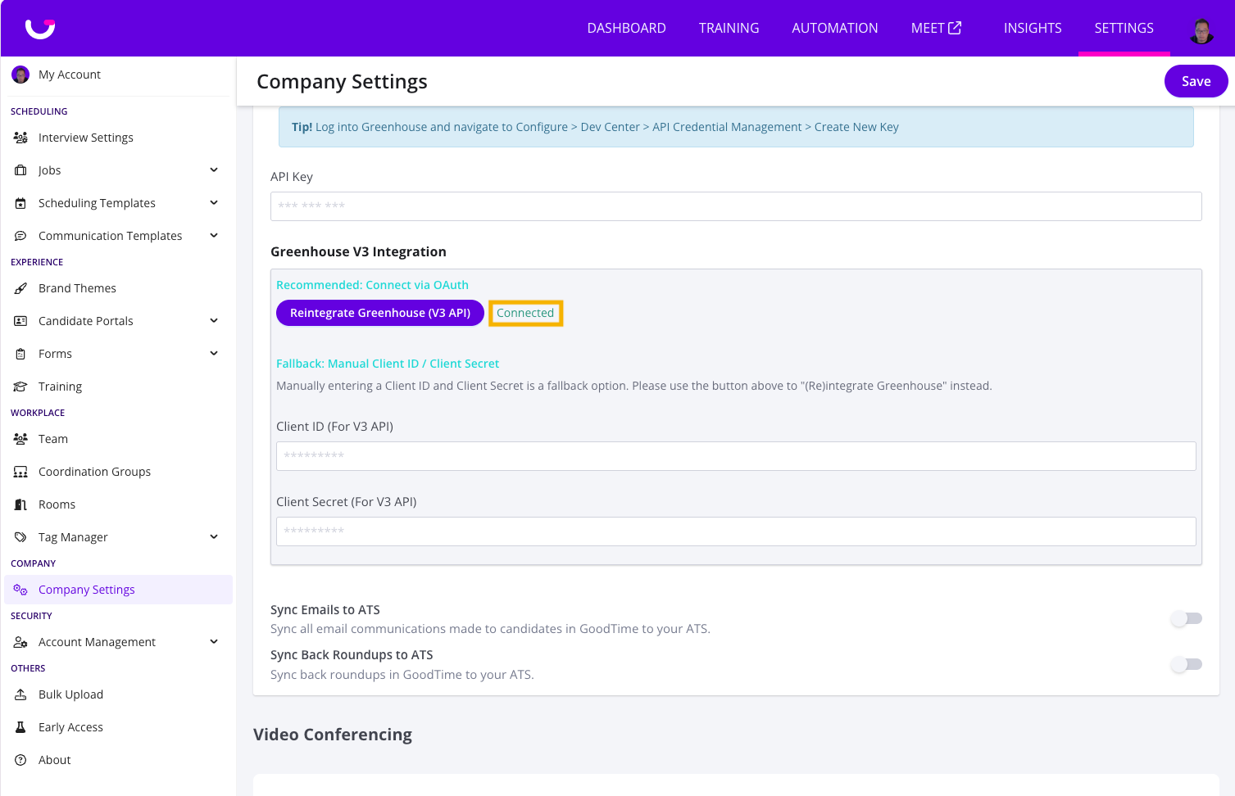This screenshot has height=796, width=1235.
Task: Click the Tag Manager tag icon
Action: 20,537
